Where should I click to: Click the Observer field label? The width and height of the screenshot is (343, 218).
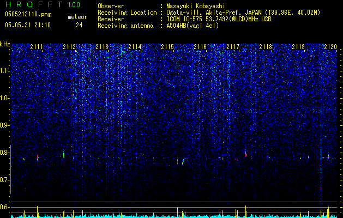111,6
